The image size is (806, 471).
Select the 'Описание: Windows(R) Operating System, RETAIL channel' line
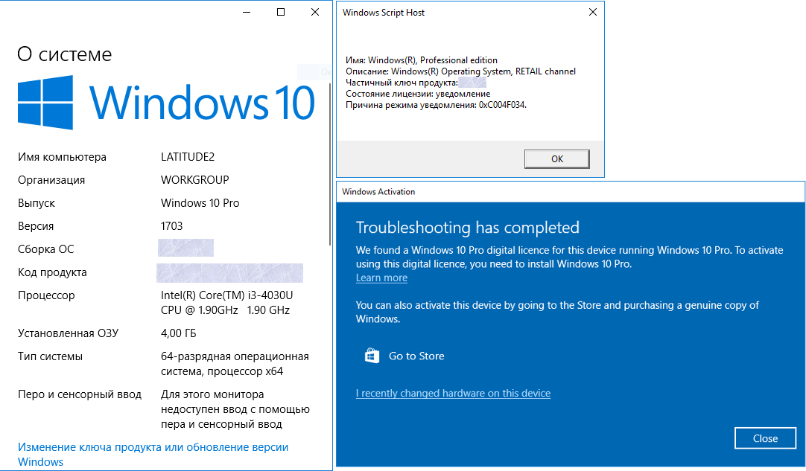tap(460, 71)
